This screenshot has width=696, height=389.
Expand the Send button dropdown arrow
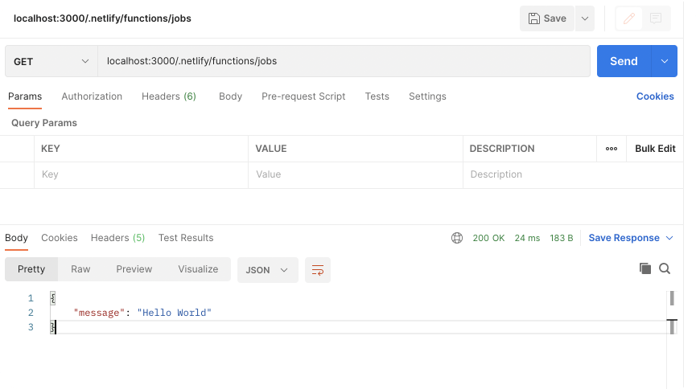665,61
